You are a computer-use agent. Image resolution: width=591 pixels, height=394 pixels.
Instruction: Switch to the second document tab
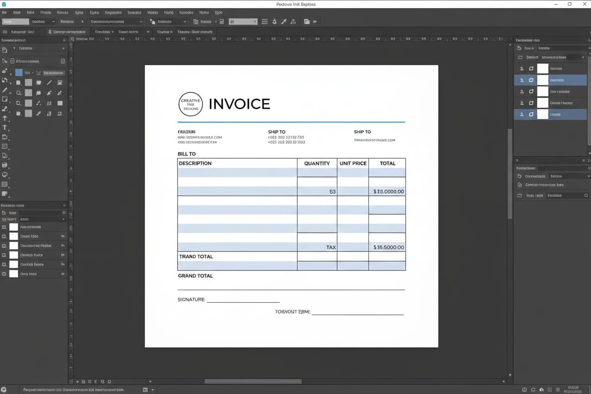coord(66,32)
